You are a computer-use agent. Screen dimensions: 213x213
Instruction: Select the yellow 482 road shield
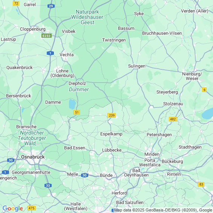point(173,119)
